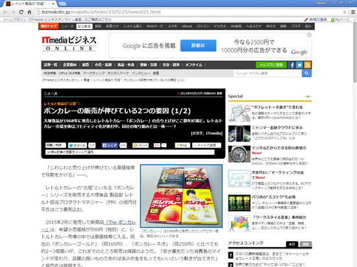Click the ad info icon on Google banner
357x267 pixels.
[x=309, y=35]
